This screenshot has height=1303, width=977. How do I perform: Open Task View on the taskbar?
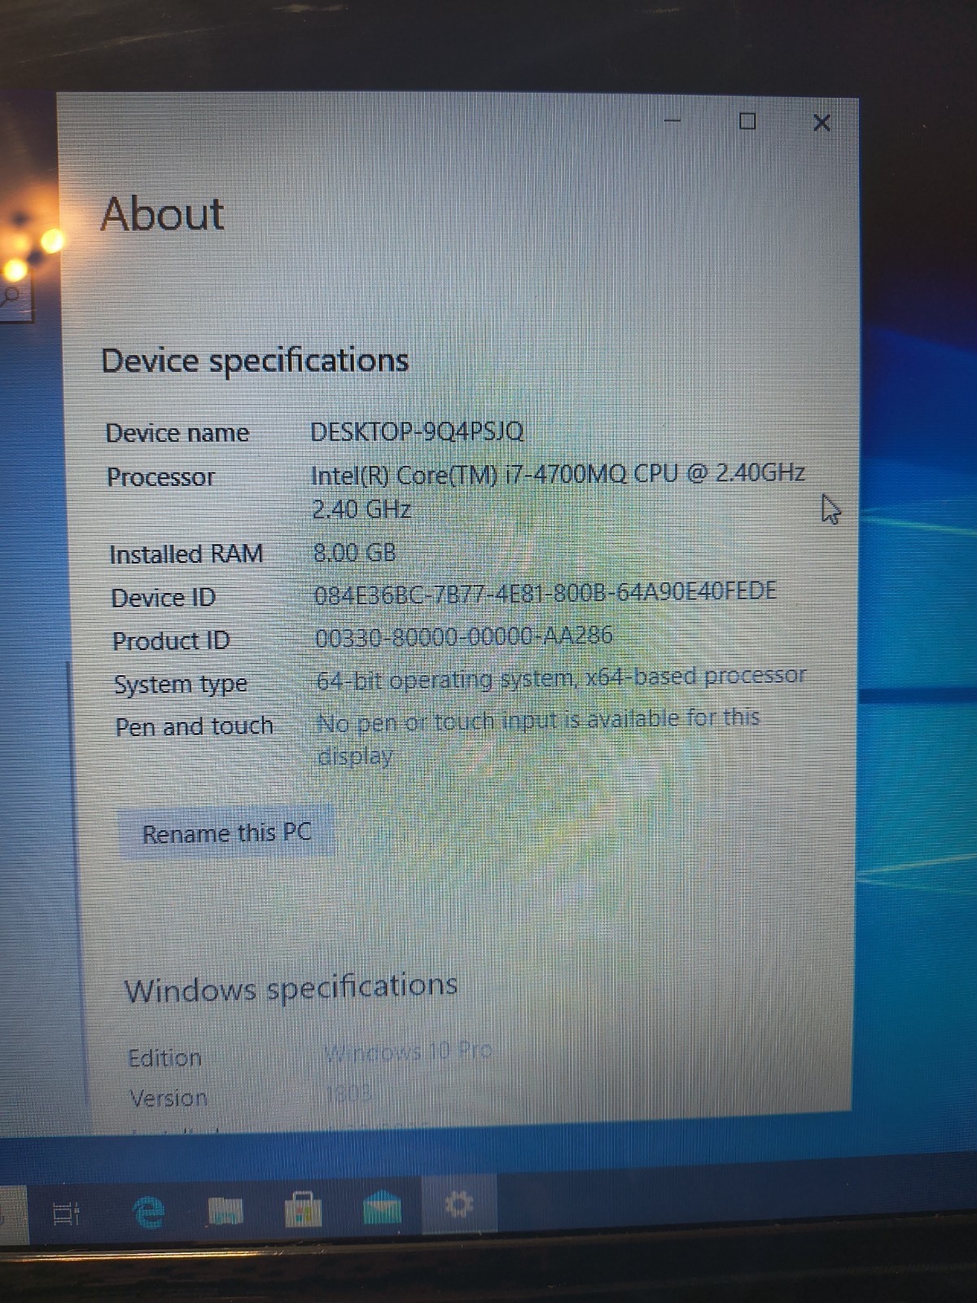66,1214
